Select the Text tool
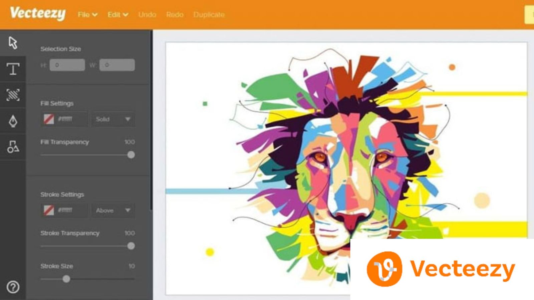 click(x=13, y=69)
